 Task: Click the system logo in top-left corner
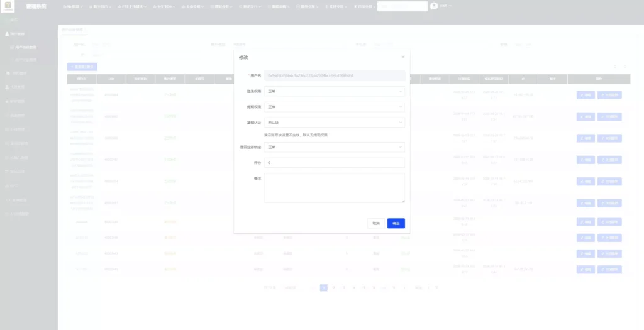click(x=8, y=6)
